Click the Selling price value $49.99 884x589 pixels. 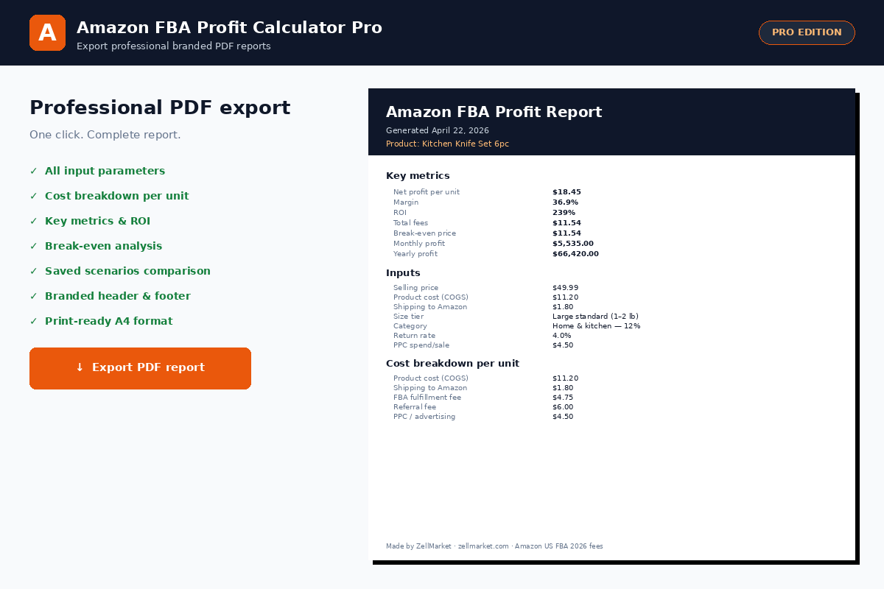[565, 288]
